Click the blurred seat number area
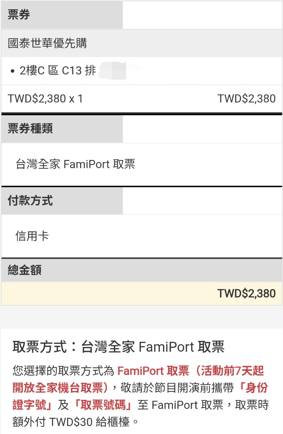Viewport: 283px width, 434px height. (x=117, y=70)
